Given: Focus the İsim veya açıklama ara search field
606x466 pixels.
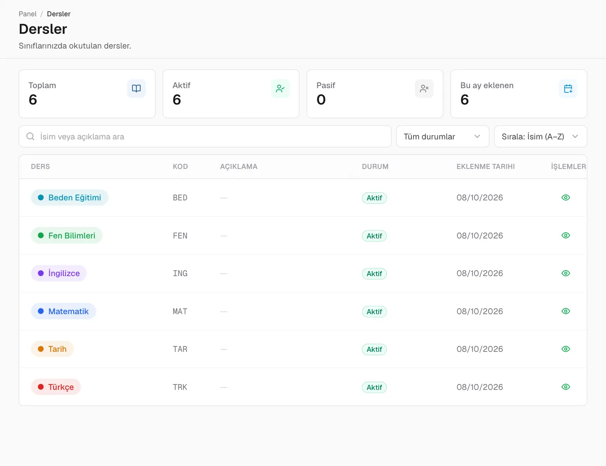Looking at the screenshot, I should (x=205, y=136).
